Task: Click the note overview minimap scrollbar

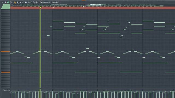Action: point(93,5)
